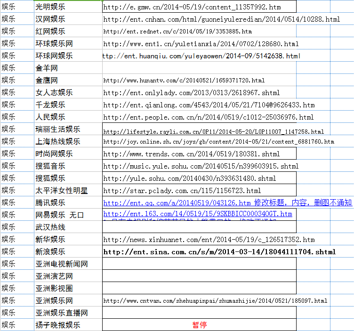Select cell with text 新华娱乐
354x331 pixels.
pos(68,239)
